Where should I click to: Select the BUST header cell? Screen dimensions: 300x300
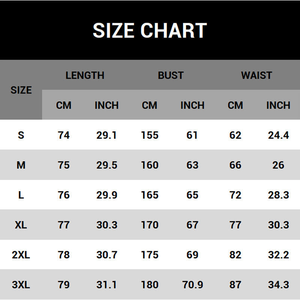pos(171,75)
